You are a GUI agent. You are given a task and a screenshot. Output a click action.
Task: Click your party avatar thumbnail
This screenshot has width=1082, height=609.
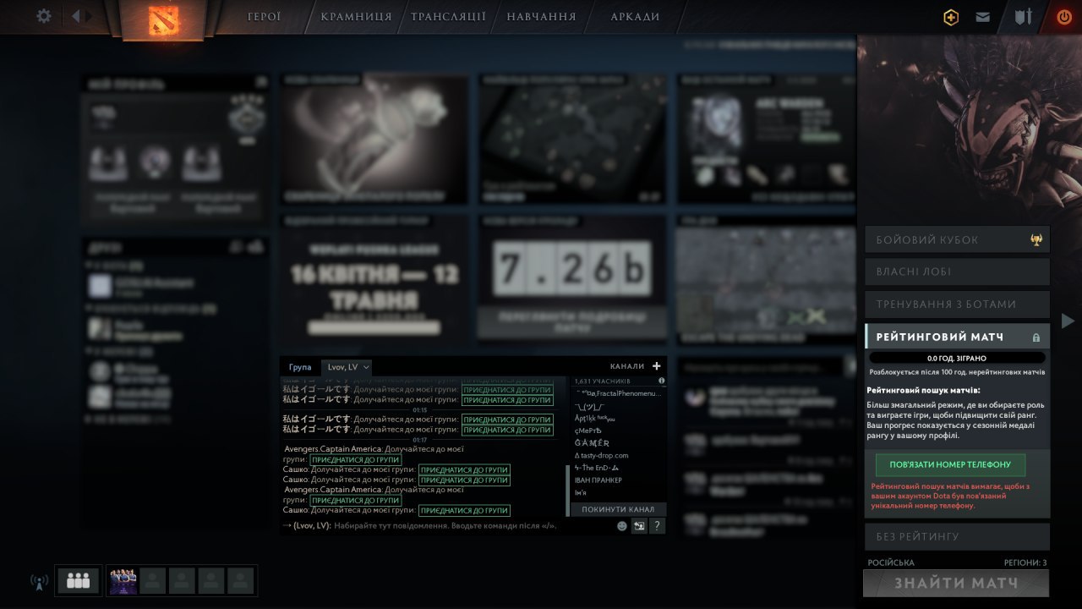click(x=123, y=581)
